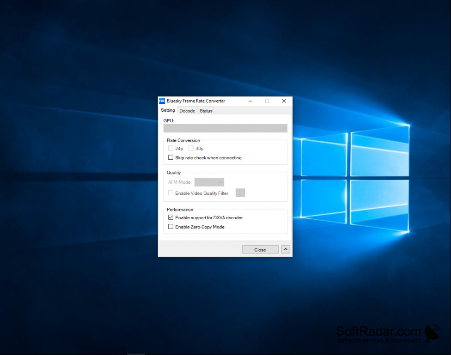Screen dimensions: 451x355
Task: Click the Performance group label
Action: (180, 210)
